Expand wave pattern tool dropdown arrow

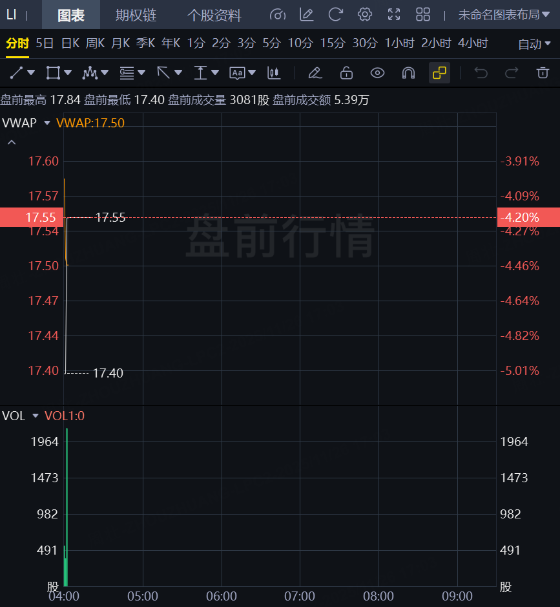click(x=105, y=72)
